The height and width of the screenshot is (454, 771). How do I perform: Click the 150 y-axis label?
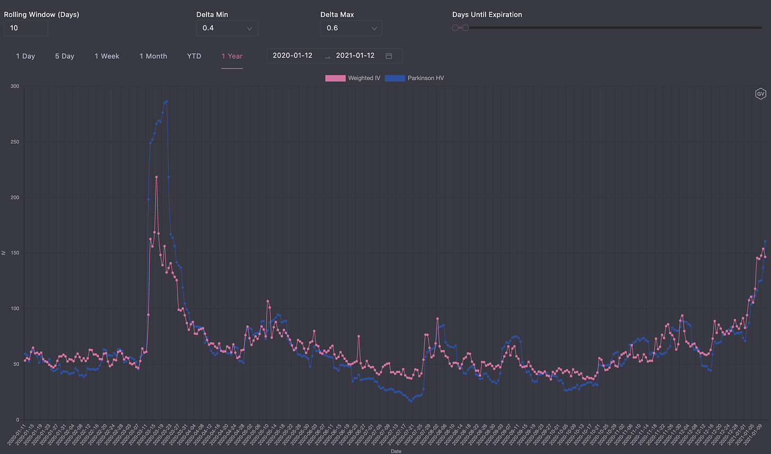pos(15,253)
